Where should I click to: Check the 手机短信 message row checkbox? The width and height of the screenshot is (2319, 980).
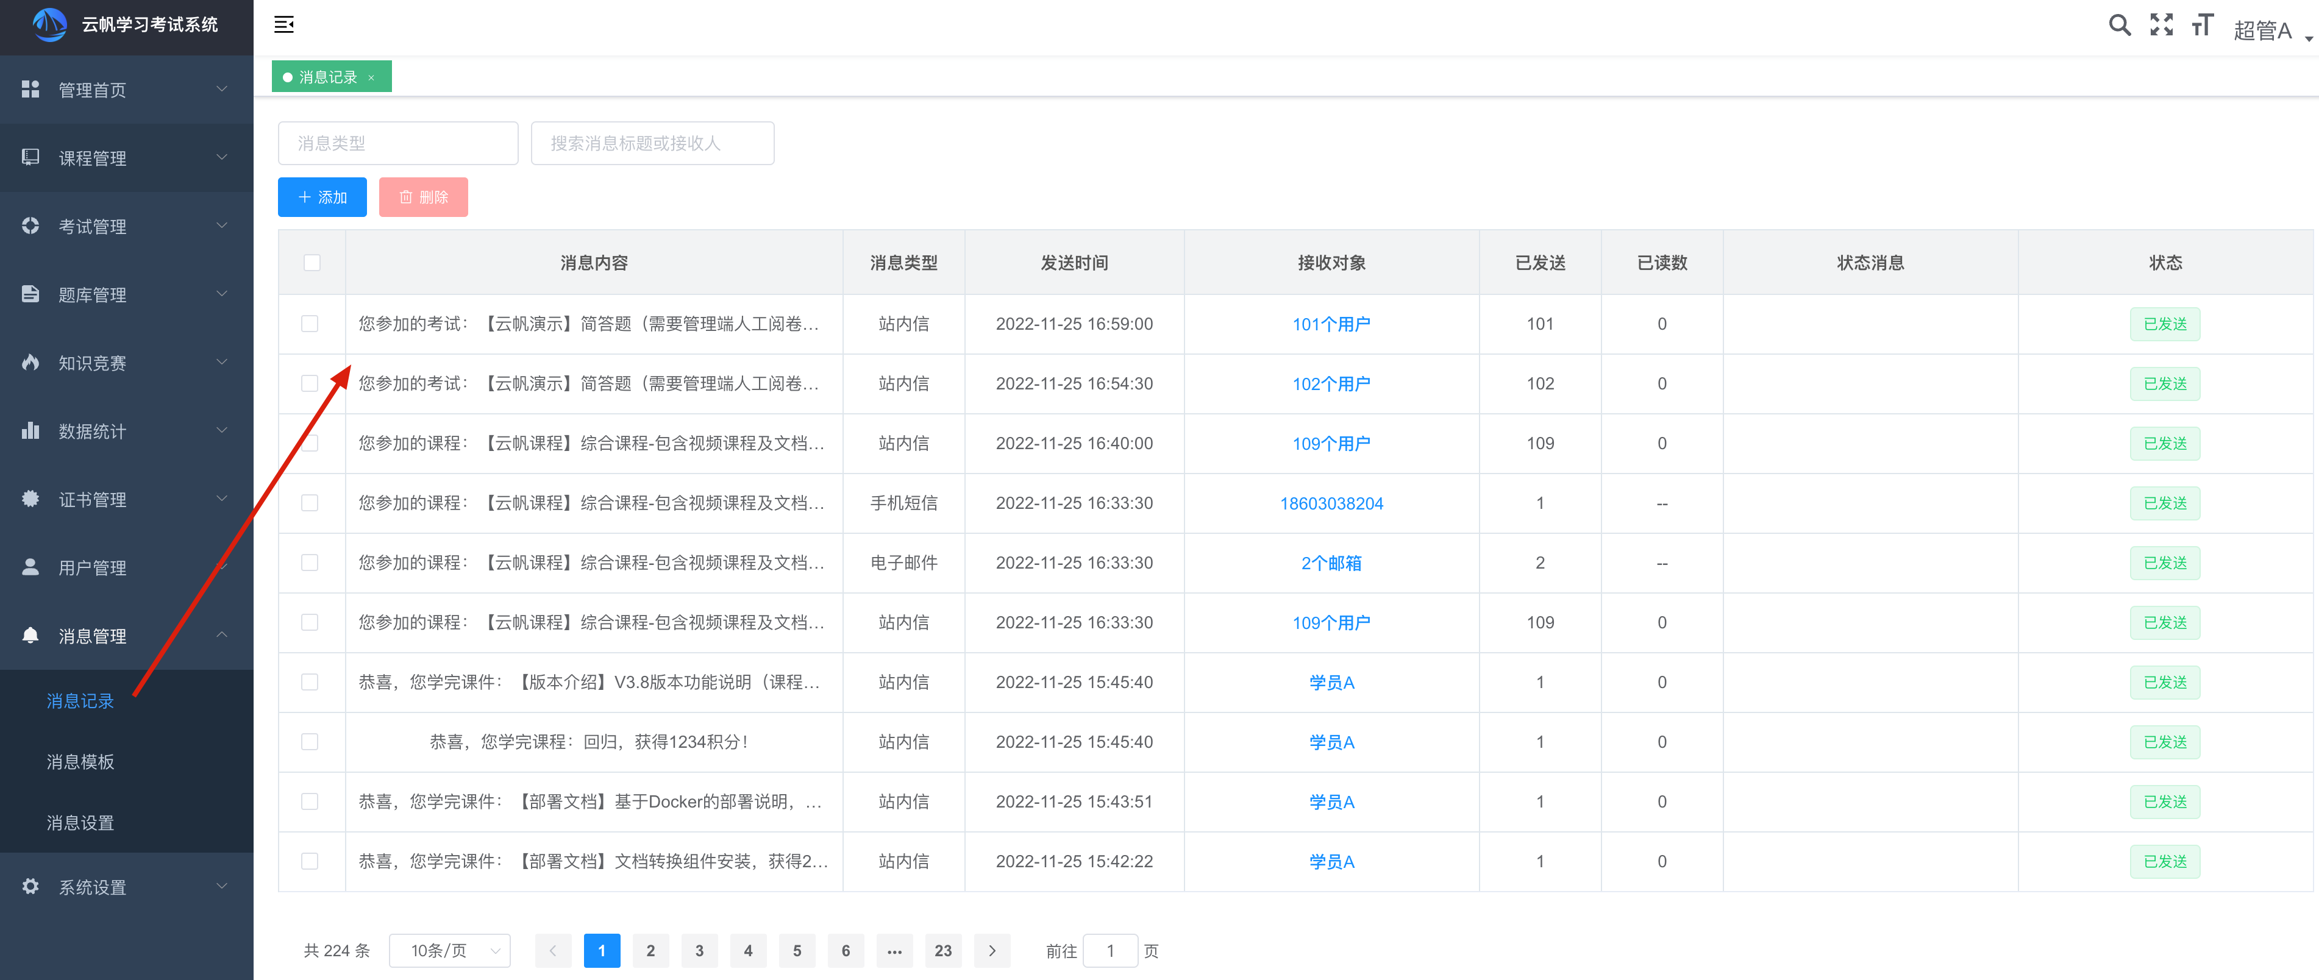coord(310,503)
